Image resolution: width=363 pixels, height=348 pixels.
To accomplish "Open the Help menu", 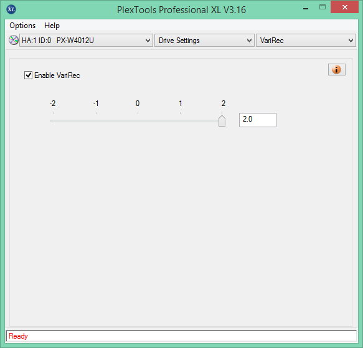I will pos(52,26).
